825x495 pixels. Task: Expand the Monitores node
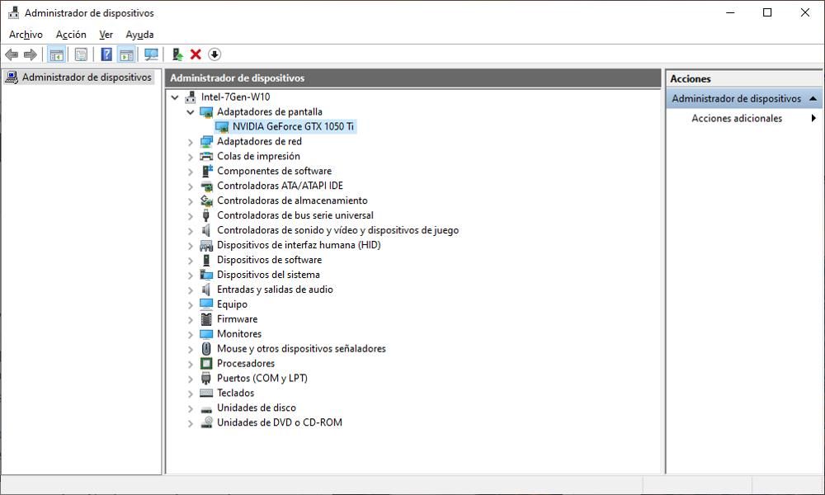click(x=191, y=334)
